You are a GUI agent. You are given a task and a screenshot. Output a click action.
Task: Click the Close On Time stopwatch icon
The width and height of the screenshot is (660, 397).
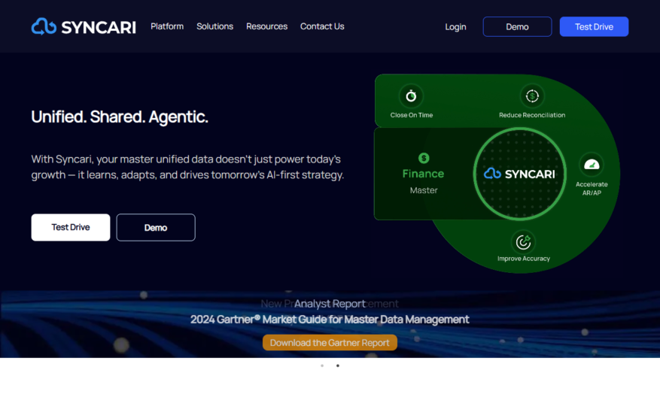tap(411, 96)
